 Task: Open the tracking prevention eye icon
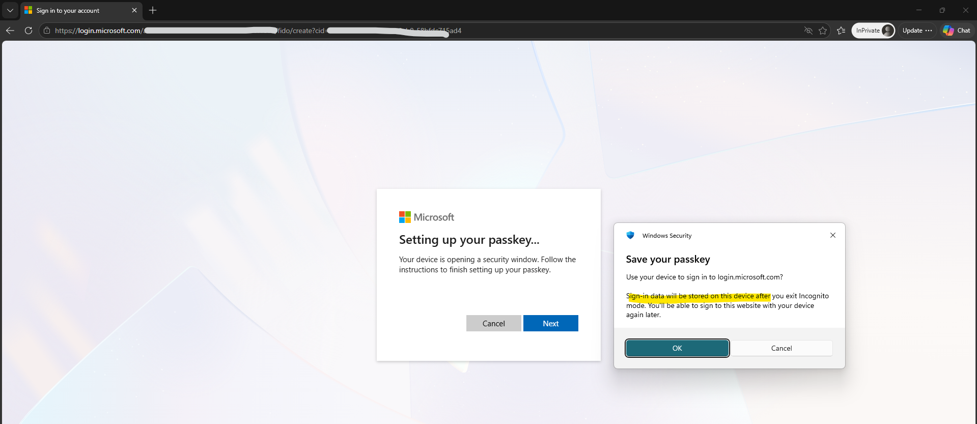tap(808, 31)
